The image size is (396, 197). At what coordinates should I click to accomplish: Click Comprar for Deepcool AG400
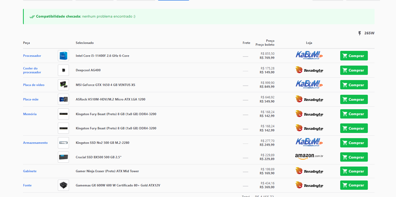point(354,70)
